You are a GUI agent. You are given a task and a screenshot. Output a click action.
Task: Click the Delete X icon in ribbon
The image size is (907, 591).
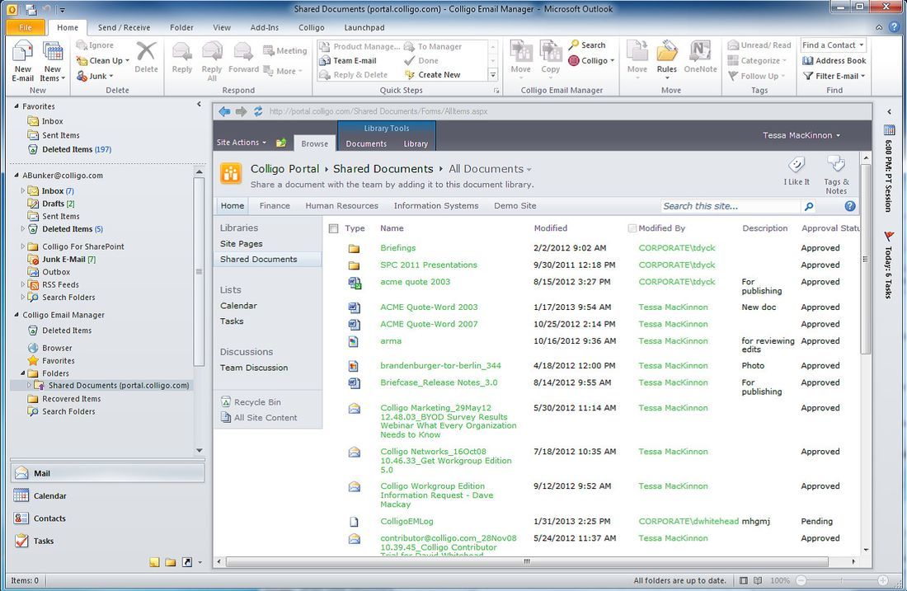pos(146,51)
